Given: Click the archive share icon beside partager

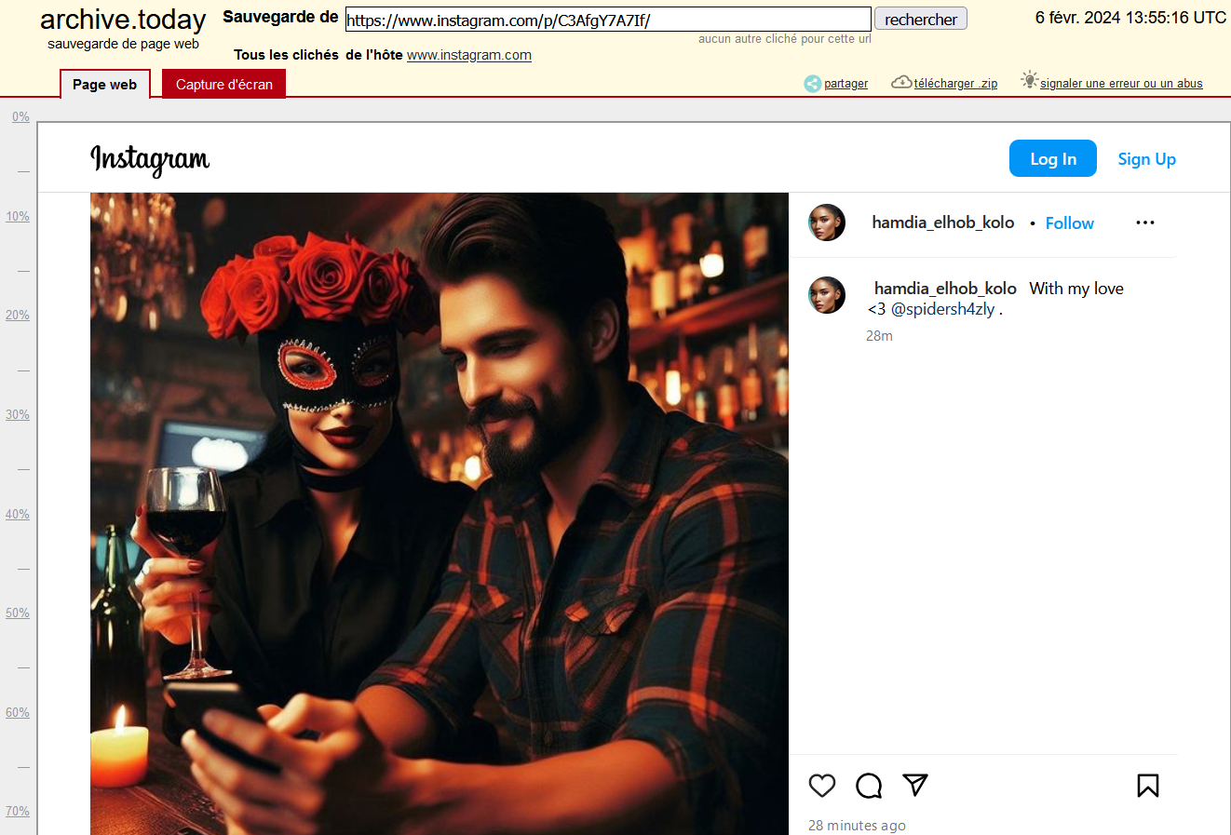Looking at the screenshot, I should pyautogui.click(x=813, y=84).
